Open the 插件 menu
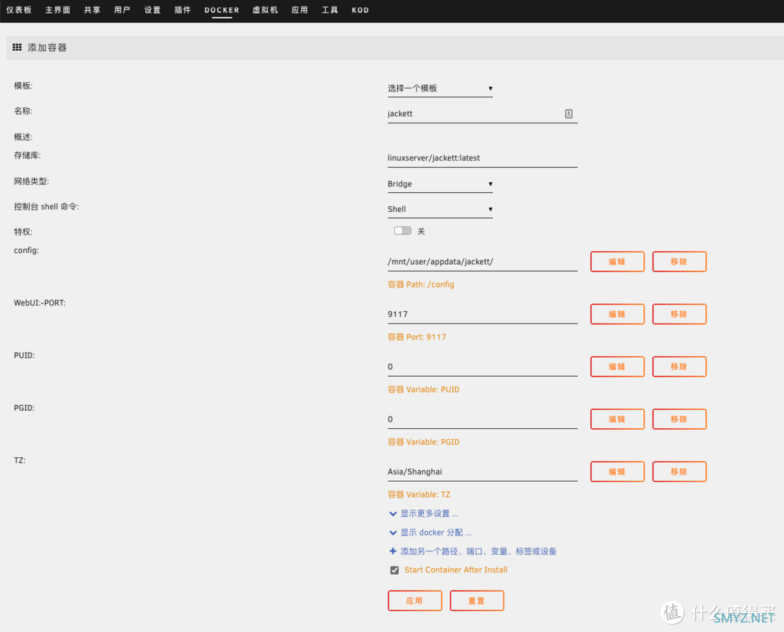Screen dimensions: 784x632 click(x=182, y=10)
